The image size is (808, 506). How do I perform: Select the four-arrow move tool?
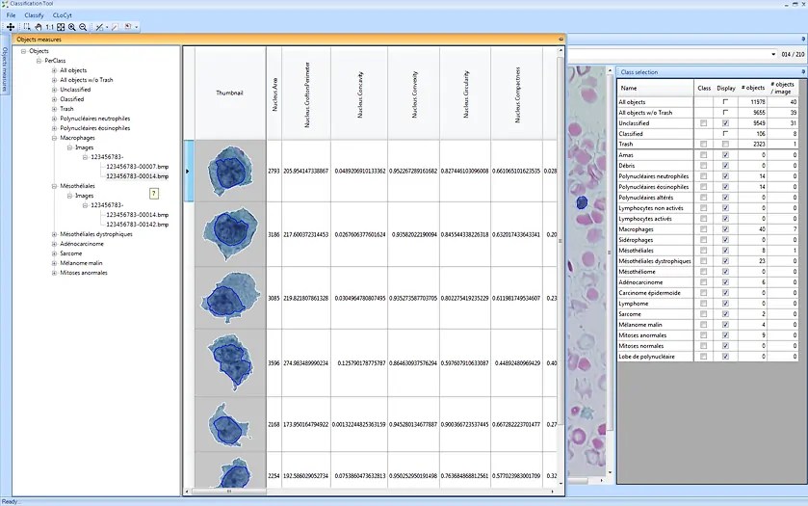point(11,27)
